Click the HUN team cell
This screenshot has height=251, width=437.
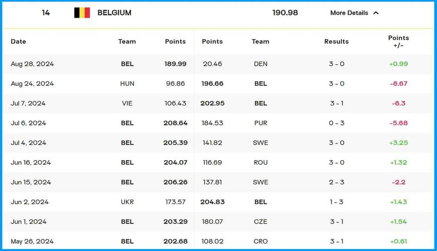click(x=127, y=84)
